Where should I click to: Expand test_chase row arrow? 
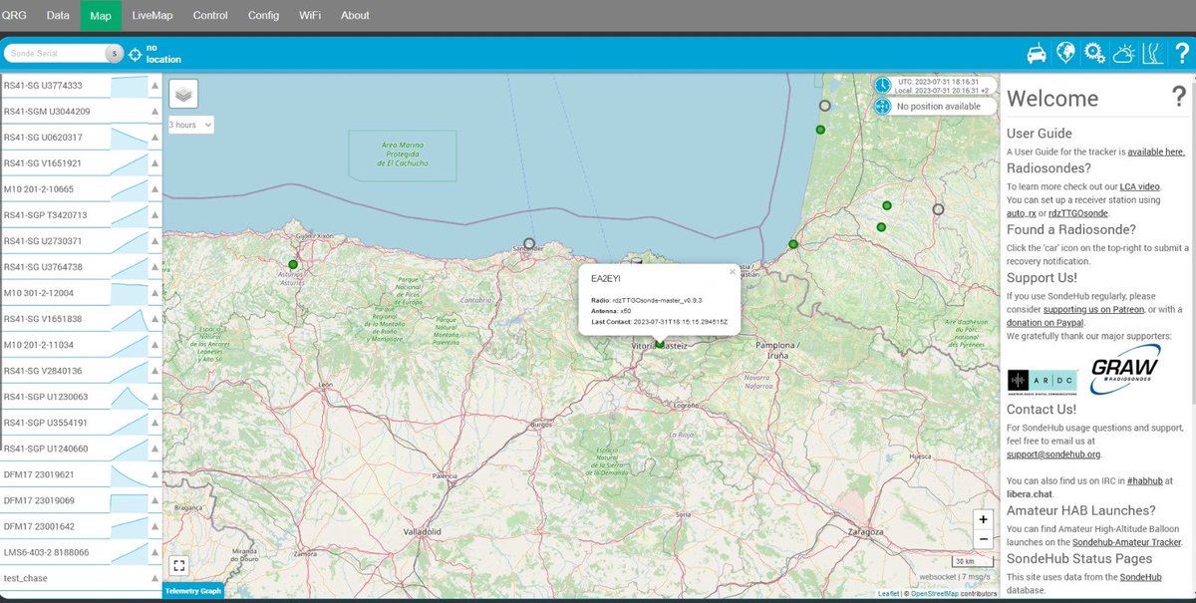154,578
